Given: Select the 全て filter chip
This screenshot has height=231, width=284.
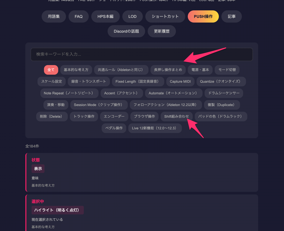Looking at the screenshot, I should (51, 70).
